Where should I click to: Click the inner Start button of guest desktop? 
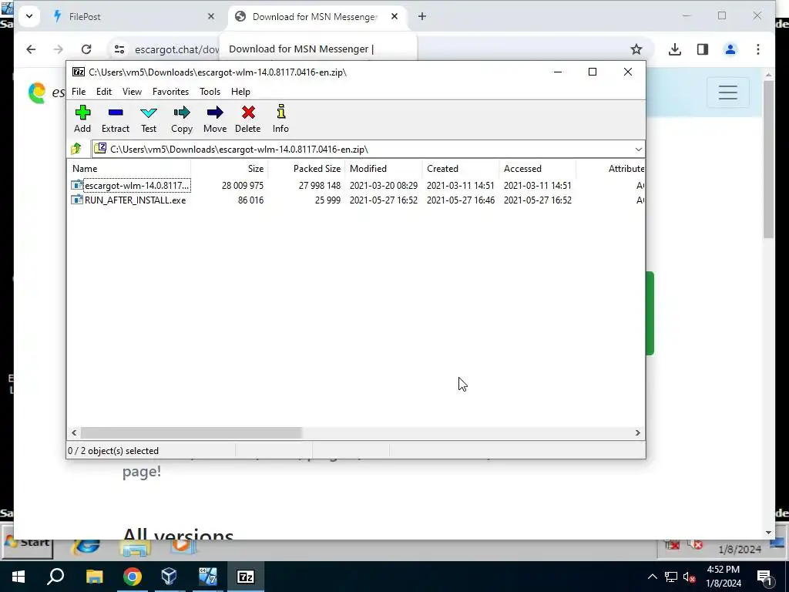pyautogui.click(x=28, y=543)
